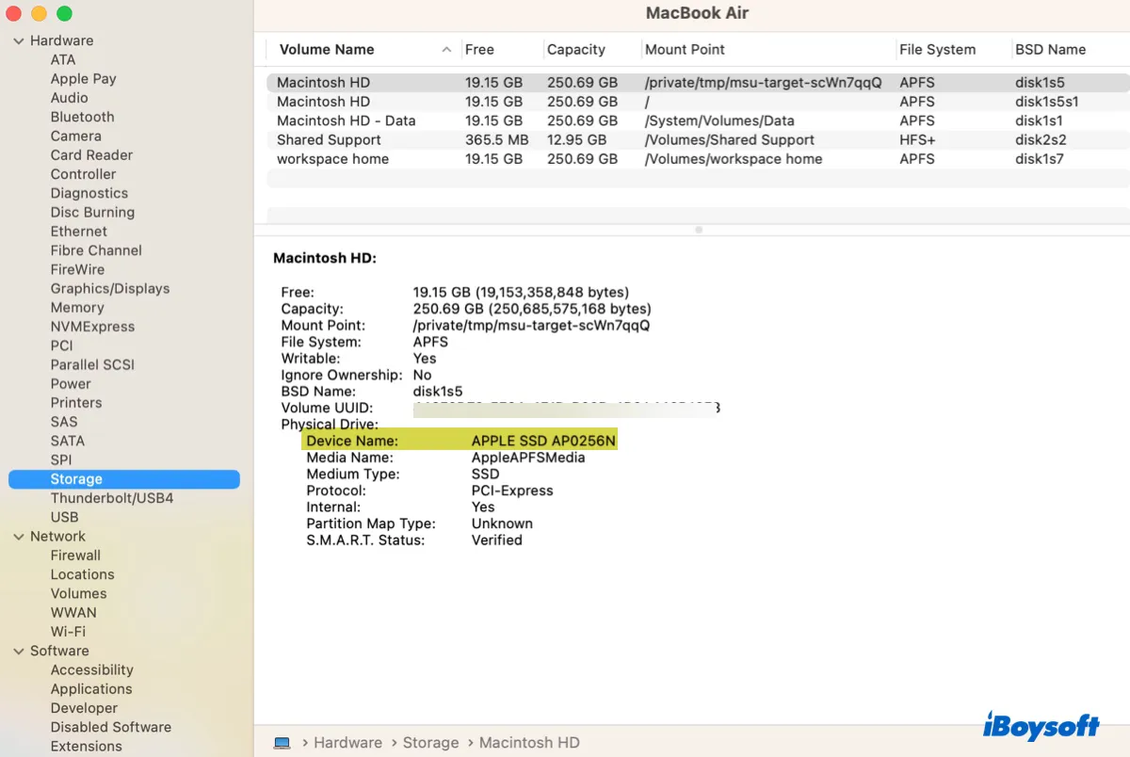Select ATA in the sidebar
Screen dimensions: 1130x757
63,59
